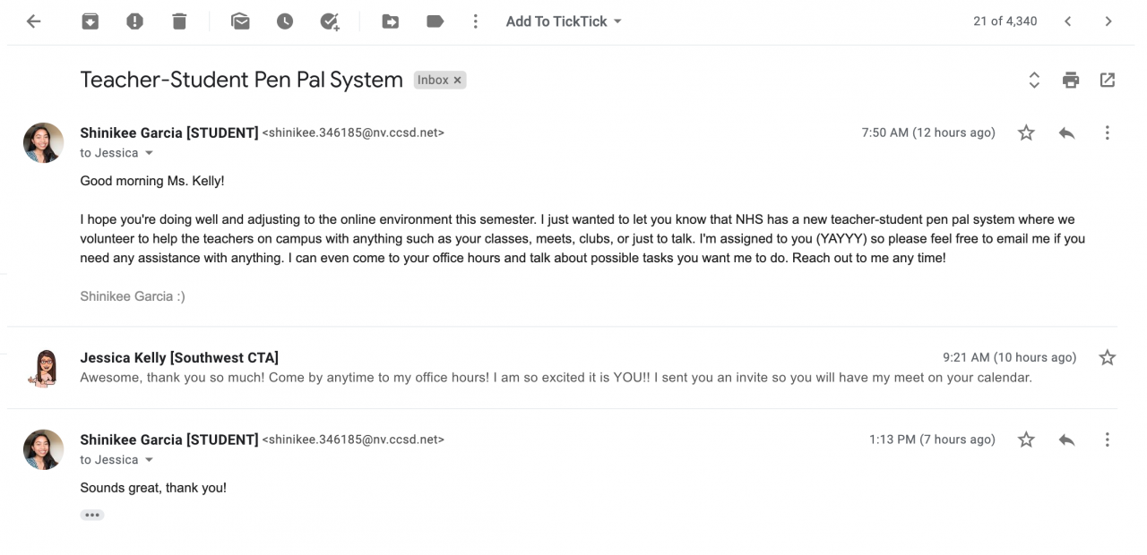Delete this conversation with trash icon
Image resolution: width=1147 pixels, height=555 pixels.
click(179, 21)
